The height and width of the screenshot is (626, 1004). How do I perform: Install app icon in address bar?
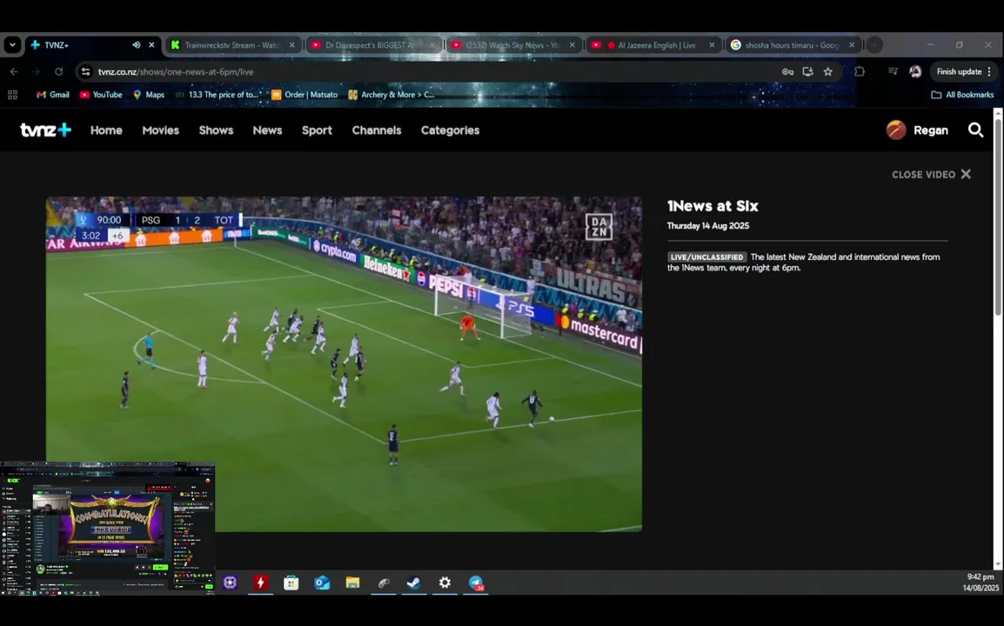[x=808, y=71]
